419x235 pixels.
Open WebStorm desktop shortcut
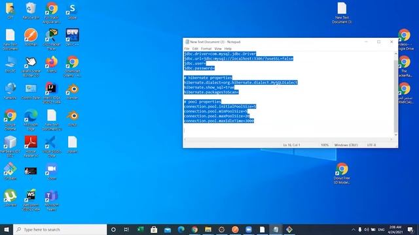pyautogui.click(x=31, y=200)
